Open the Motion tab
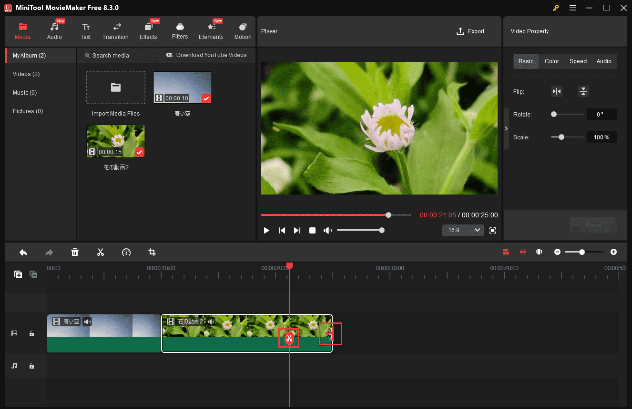 pyautogui.click(x=243, y=31)
